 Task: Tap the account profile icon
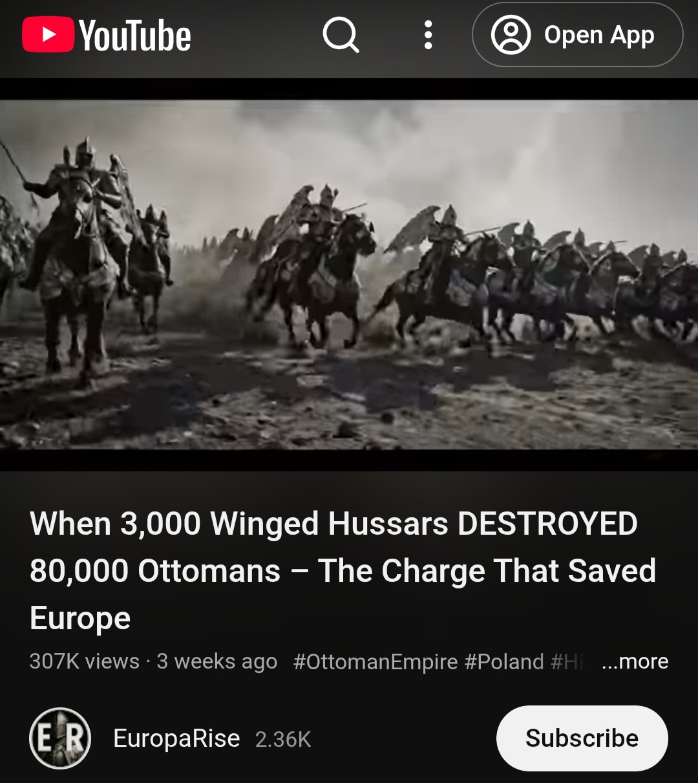coord(511,35)
